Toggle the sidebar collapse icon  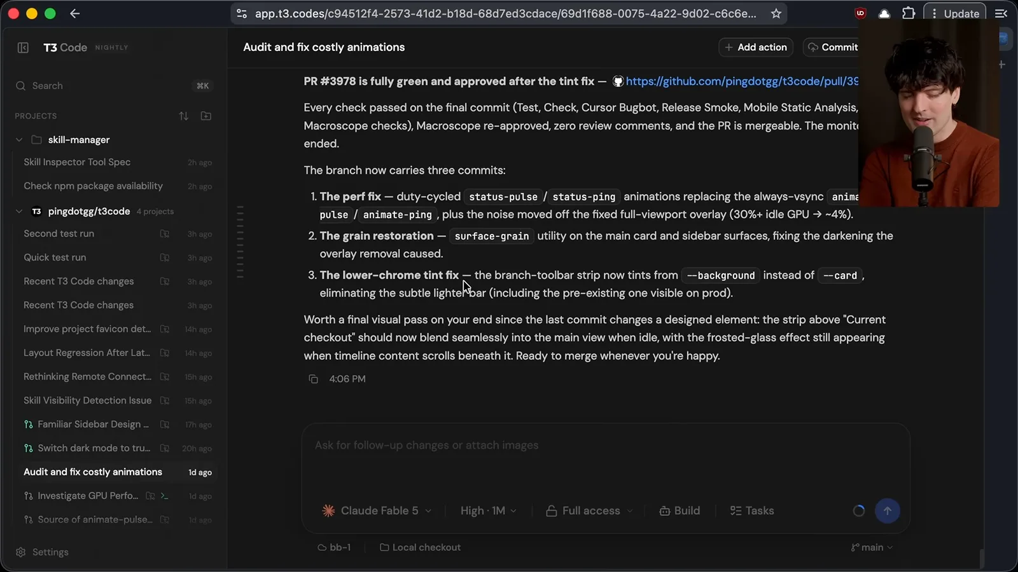point(23,48)
